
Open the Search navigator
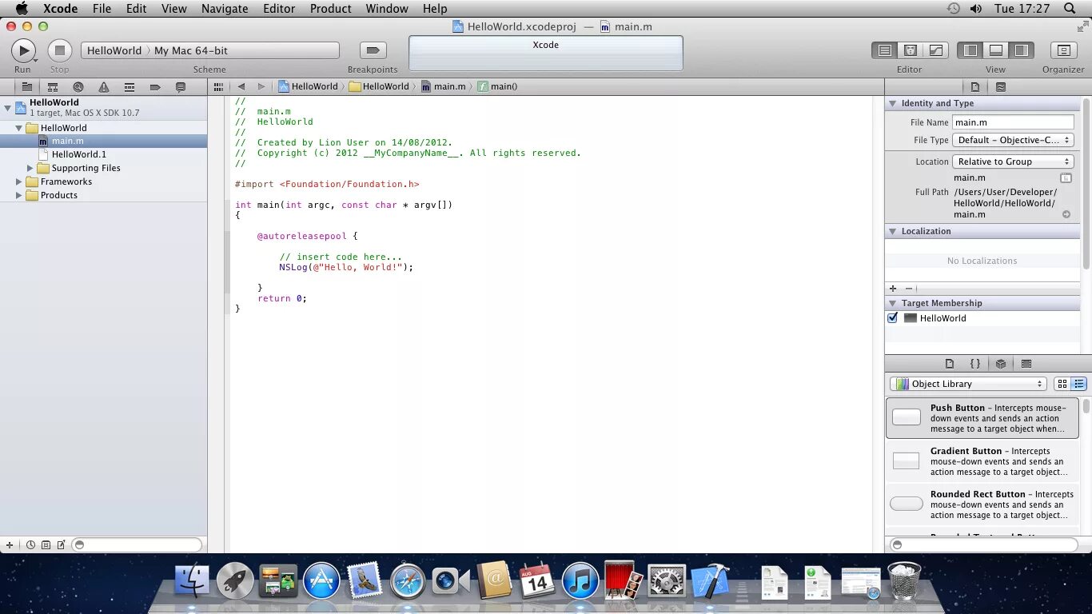[x=78, y=86]
